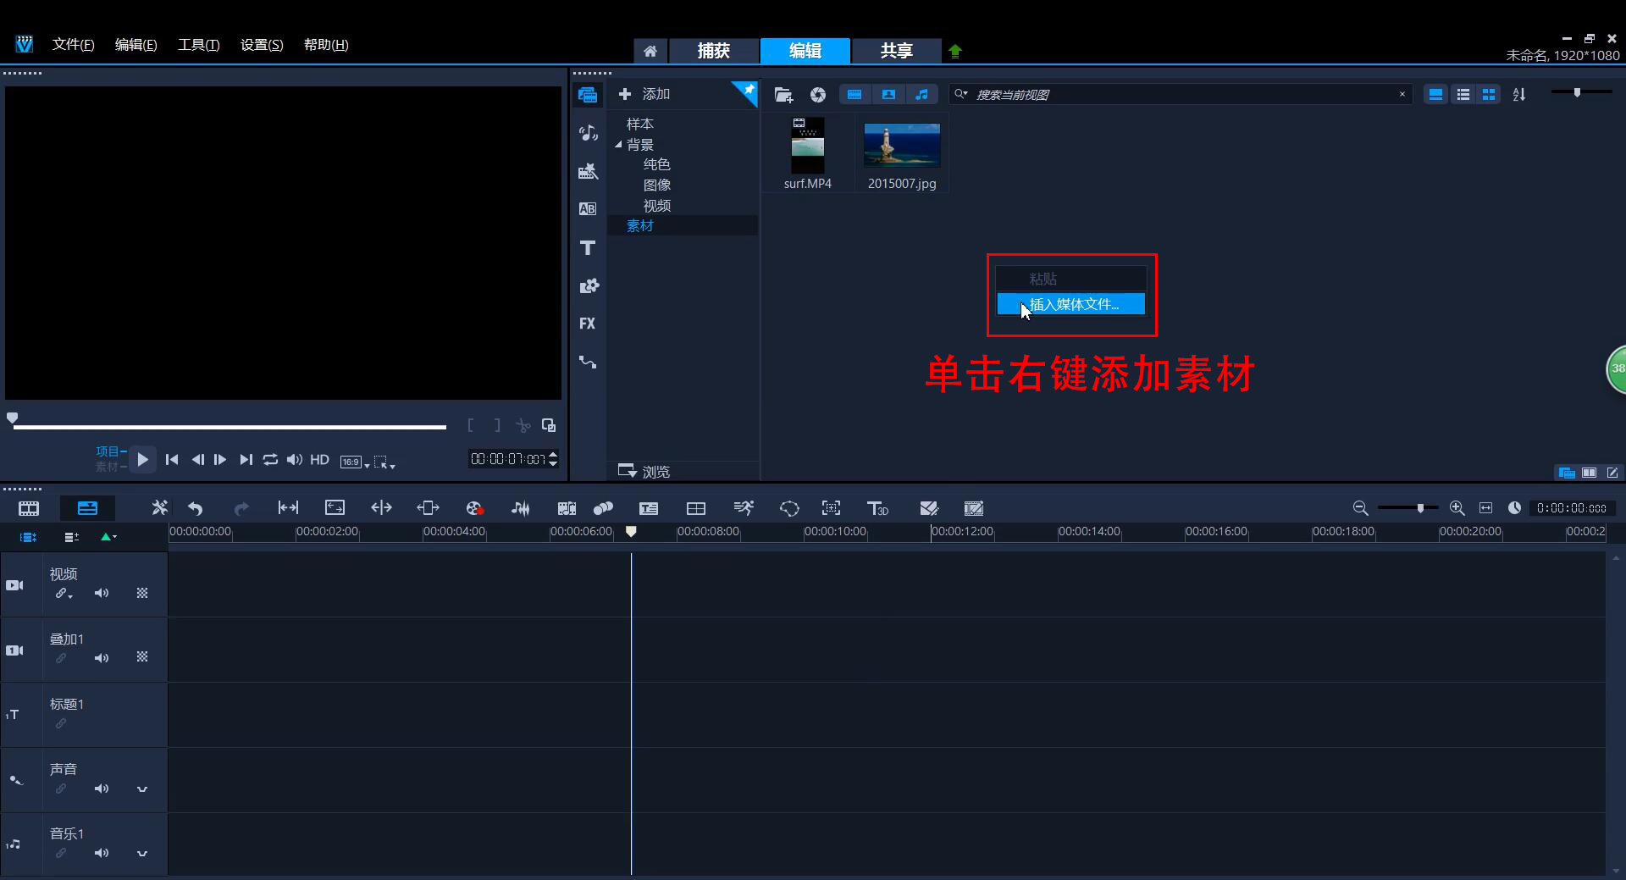Open the audio panel with music note icon
This screenshot has height=880, width=1626.
tap(588, 132)
